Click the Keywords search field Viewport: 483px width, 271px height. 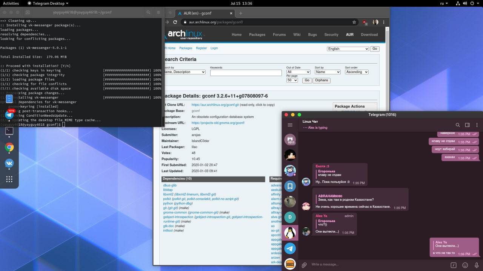point(246,73)
